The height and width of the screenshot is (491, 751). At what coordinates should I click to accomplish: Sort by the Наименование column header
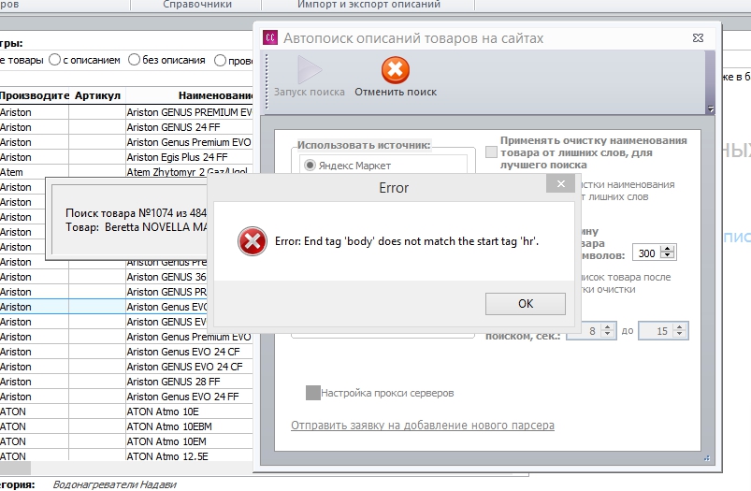point(190,95)
